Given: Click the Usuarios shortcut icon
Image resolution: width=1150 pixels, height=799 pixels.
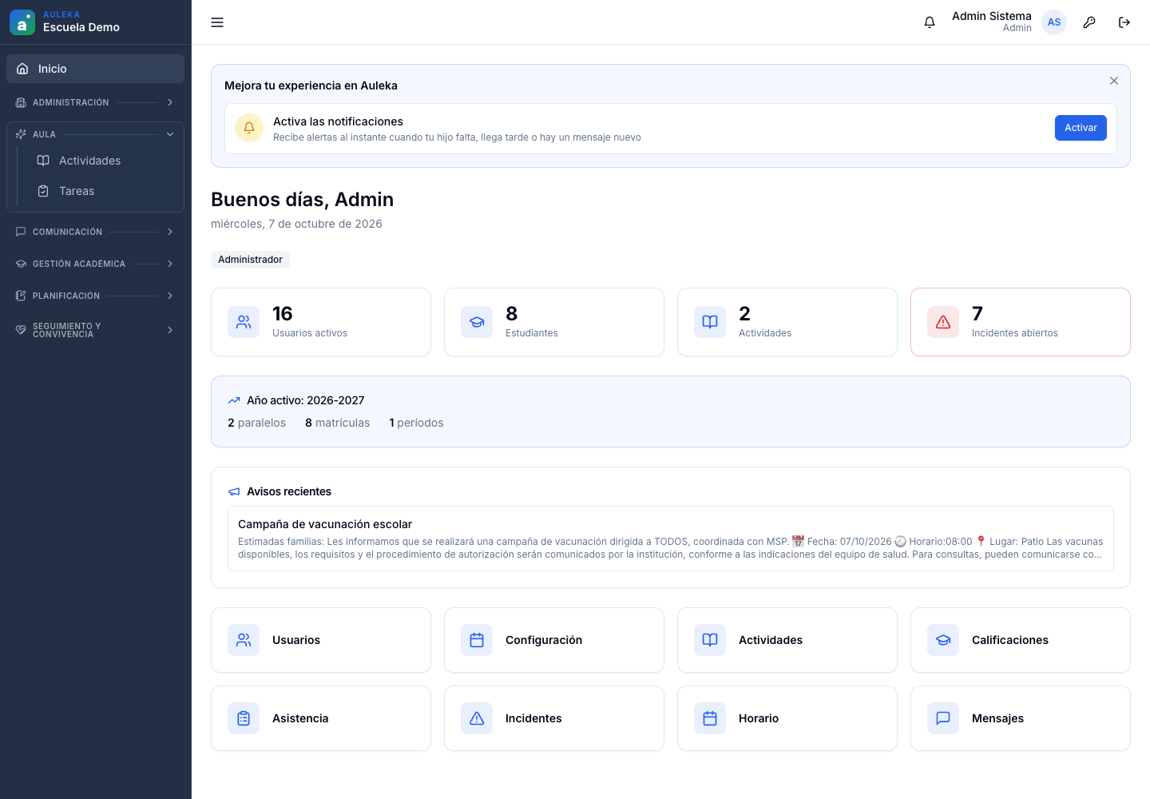Looking at the screenshot, I should (244, 640).
